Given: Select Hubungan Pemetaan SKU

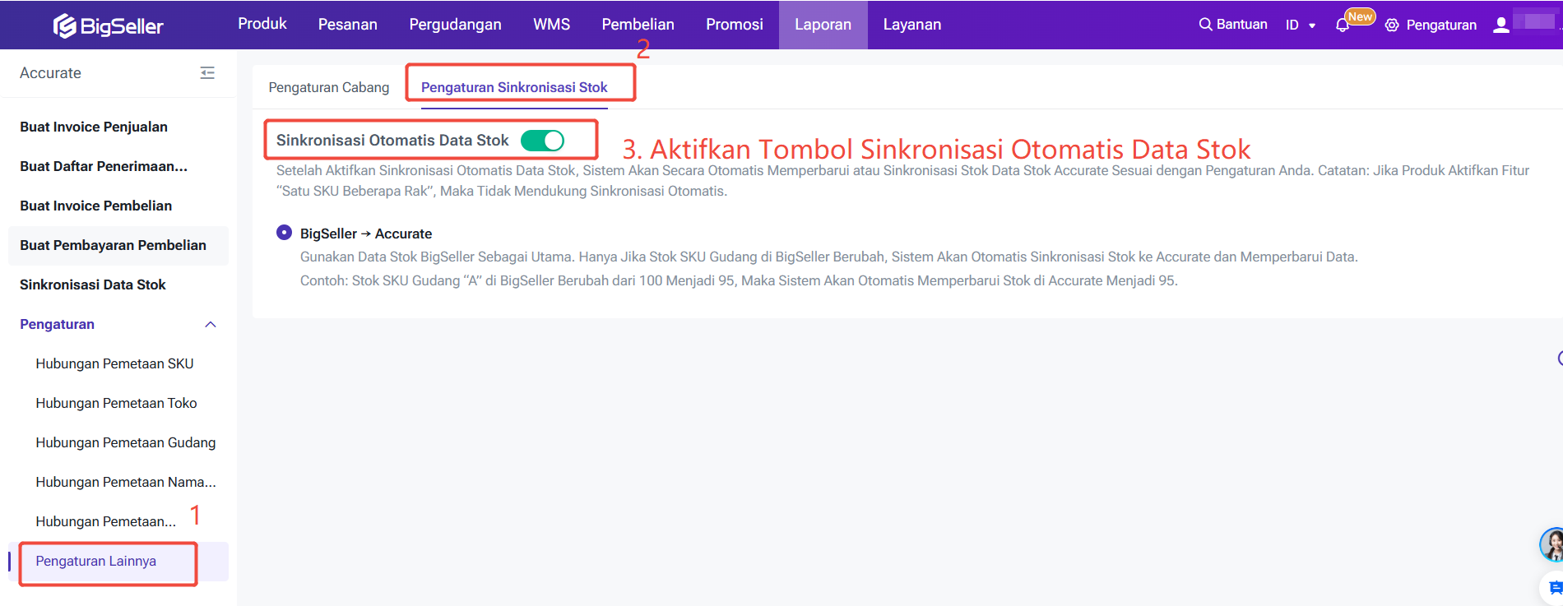Looking at the screenshot, I should 114,363.
